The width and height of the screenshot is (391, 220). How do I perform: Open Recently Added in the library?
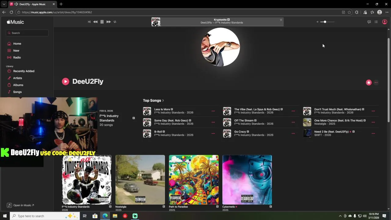coord(24,71)
